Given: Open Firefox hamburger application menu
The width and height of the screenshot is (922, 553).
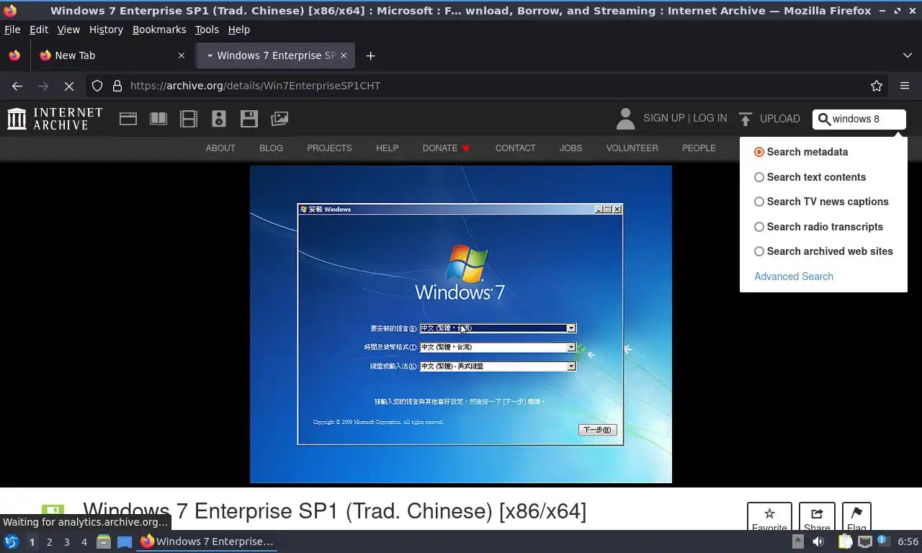Looking at the screenshot, I should pos(905,86).
